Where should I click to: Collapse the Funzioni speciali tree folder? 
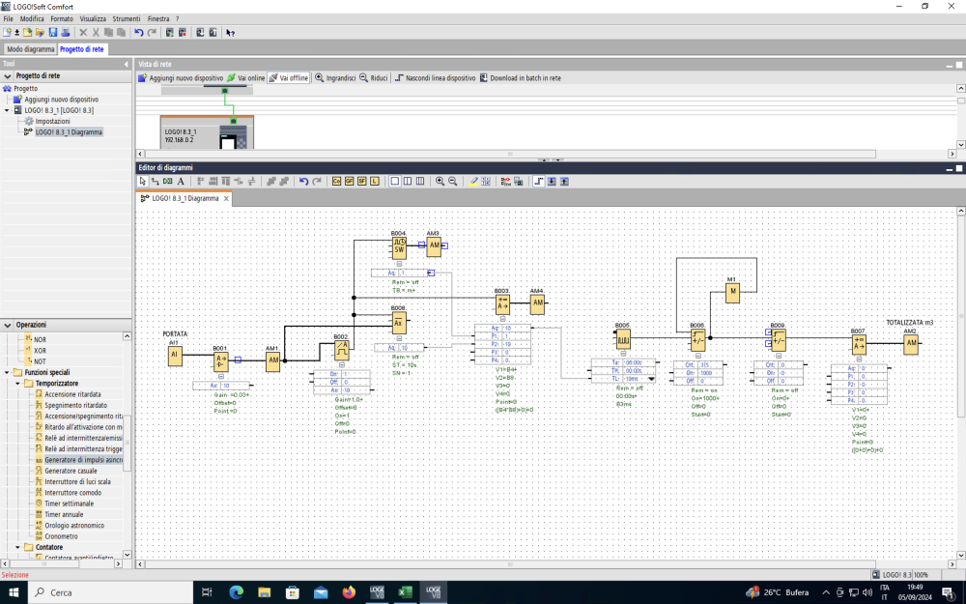pyautogui.click(x=7, y=372)
